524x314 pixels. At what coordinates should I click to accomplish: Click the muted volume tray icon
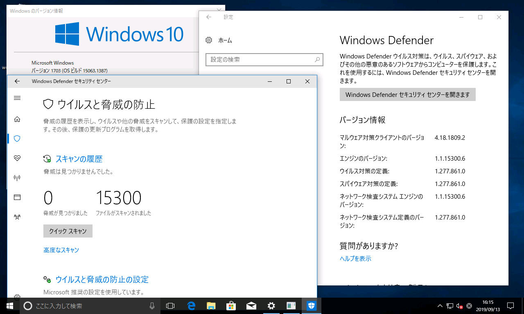coord(460,306)
